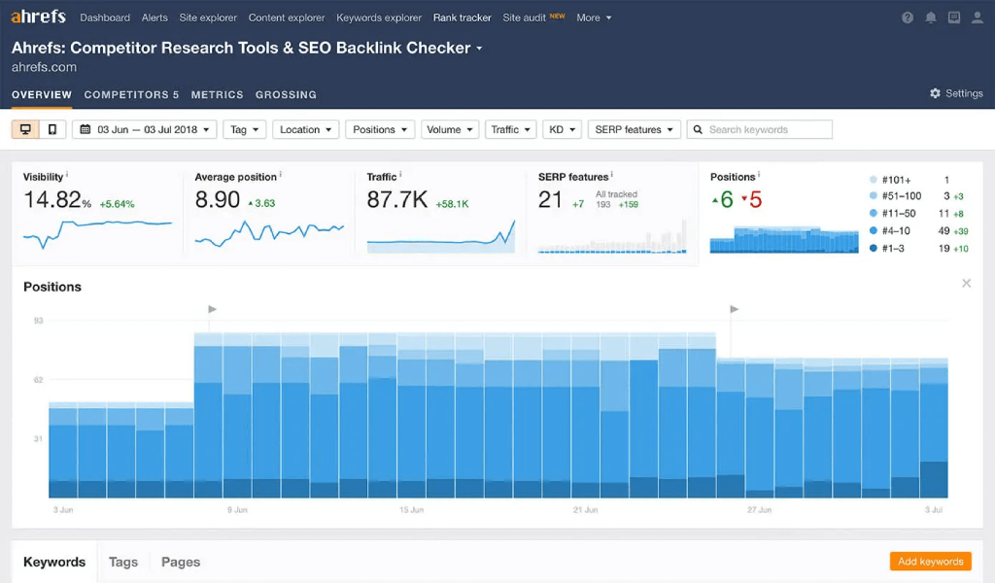Switch to the Metrics tab
This screenshot has width=995, height=583.
[217, 94]
